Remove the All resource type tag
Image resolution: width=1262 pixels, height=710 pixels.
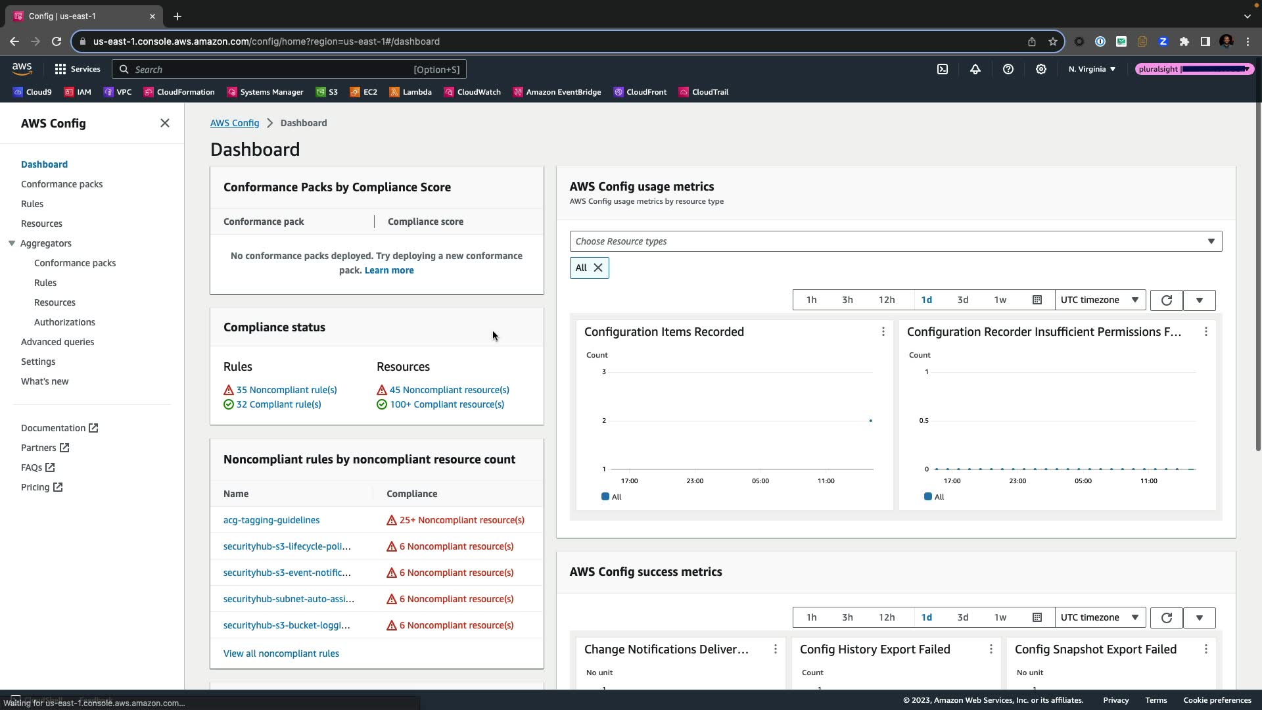[598, 268]
